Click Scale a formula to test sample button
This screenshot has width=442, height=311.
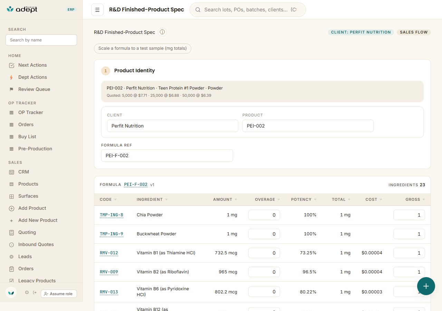(143, 48)
